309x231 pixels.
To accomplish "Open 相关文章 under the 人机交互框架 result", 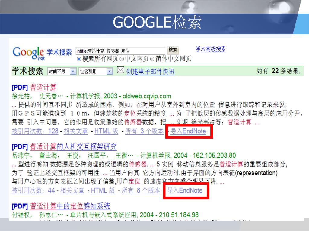I will [x=72, y=190].
